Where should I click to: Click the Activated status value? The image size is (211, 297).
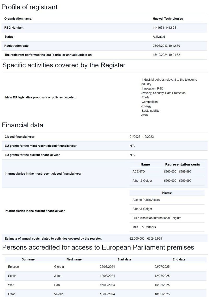[159, 37]
